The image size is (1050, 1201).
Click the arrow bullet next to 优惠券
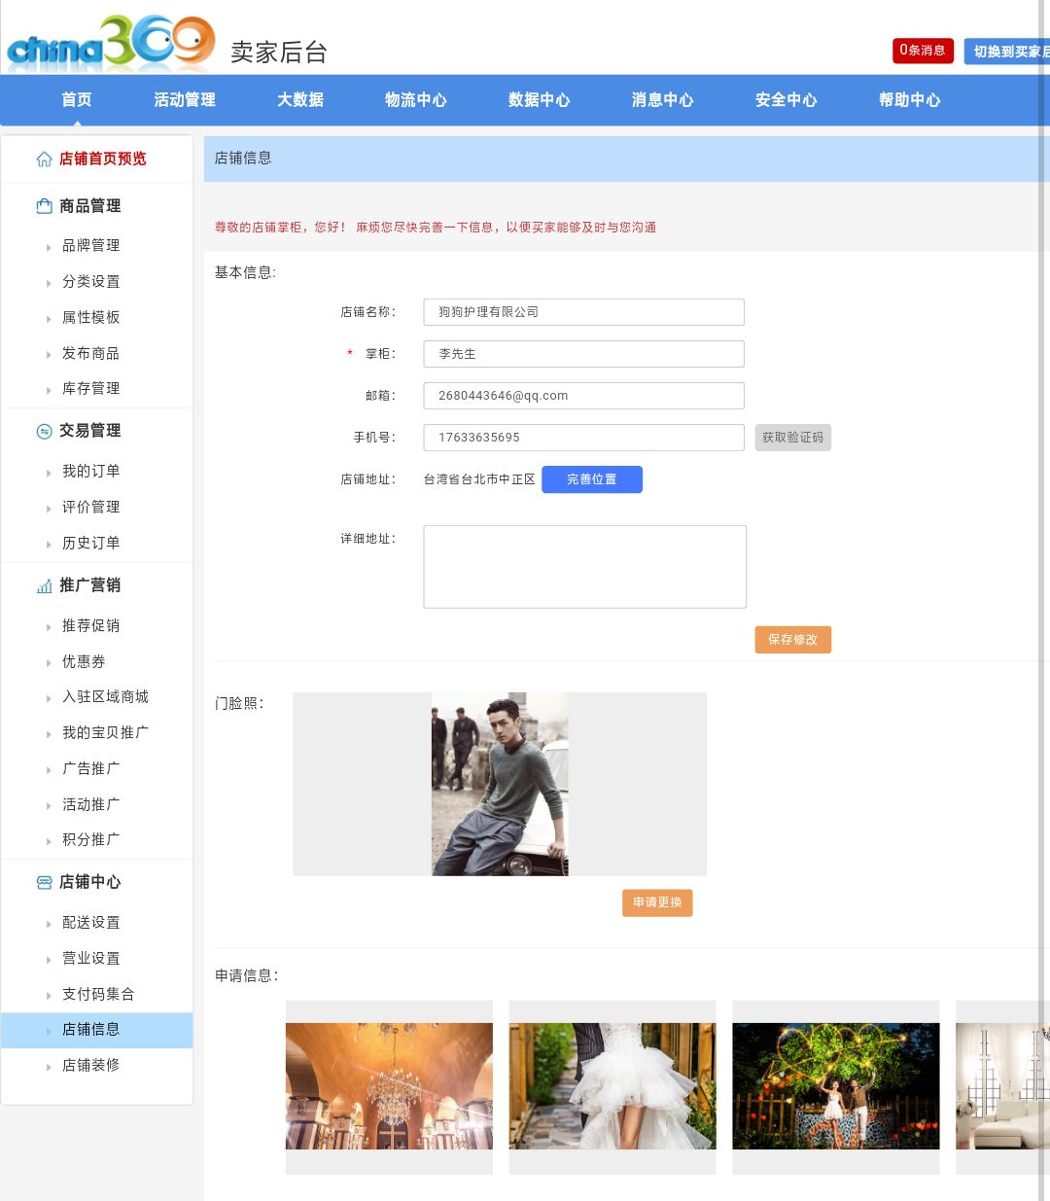[49, 663]
